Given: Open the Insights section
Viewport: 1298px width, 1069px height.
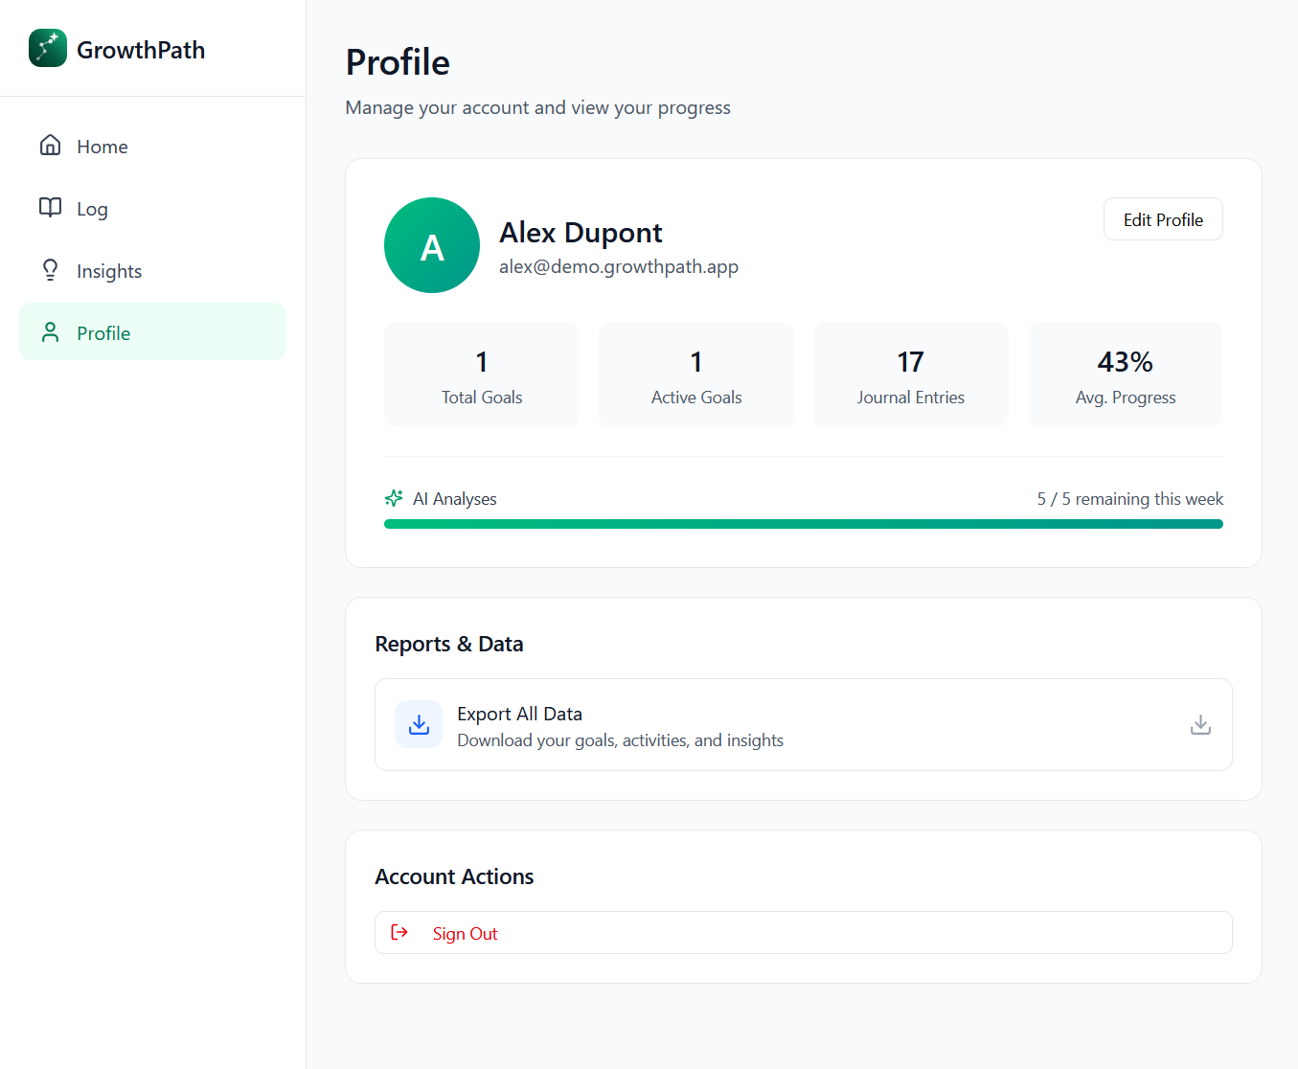Looking at the screenshot, I should 152,270.
